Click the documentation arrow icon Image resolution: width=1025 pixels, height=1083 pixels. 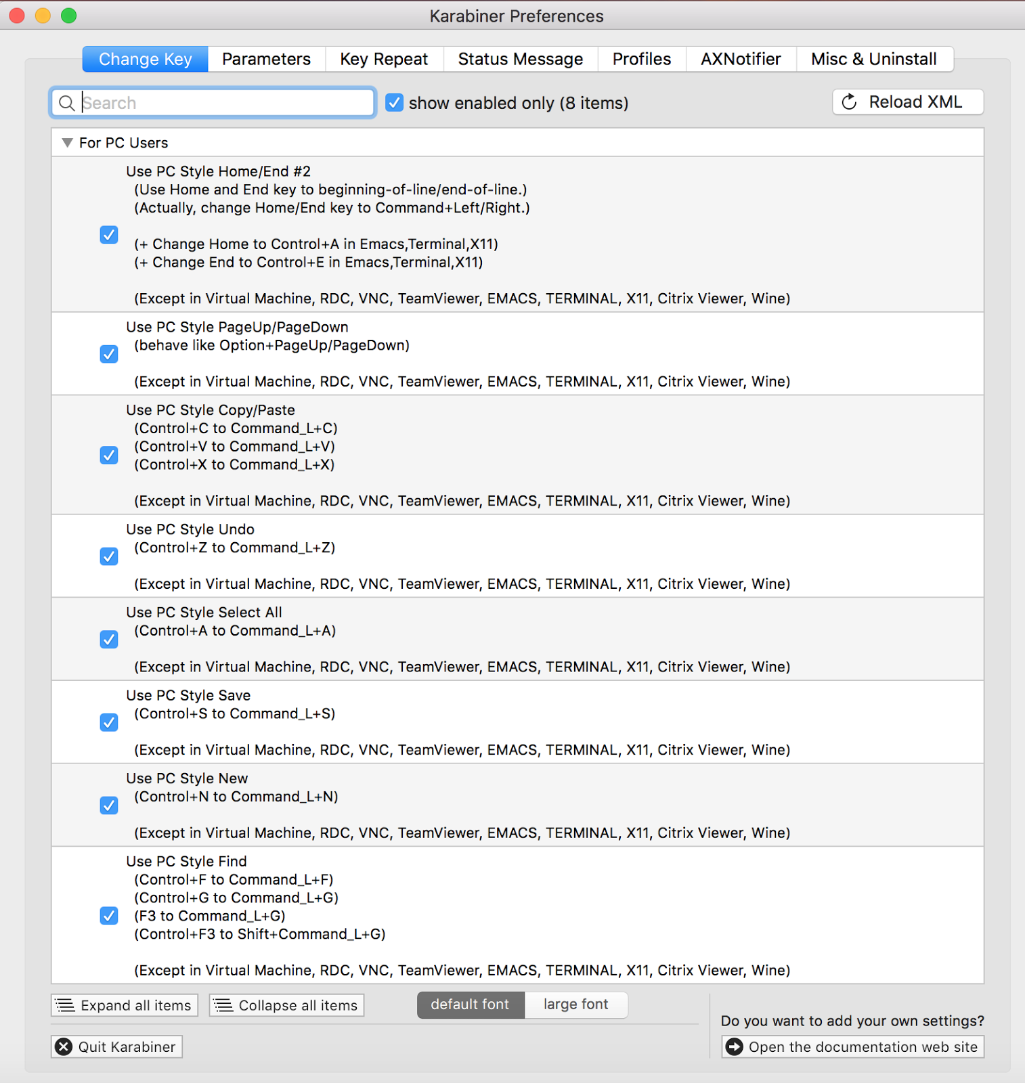click(734, 1047)
